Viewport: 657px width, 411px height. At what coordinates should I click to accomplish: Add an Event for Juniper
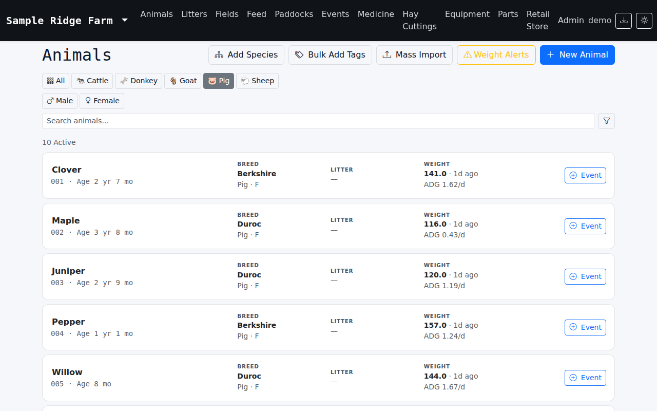click(x=585, y=276)
